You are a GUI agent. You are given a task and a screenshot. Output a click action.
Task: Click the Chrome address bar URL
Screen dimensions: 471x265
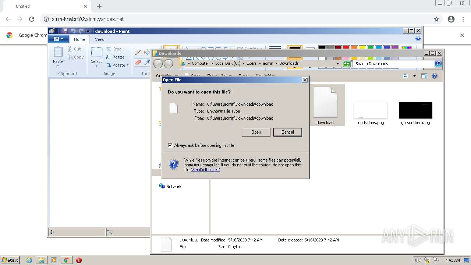(88, 19)
